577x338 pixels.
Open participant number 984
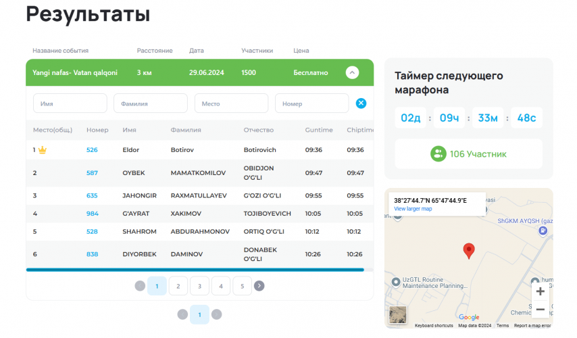(x=93, y=214)
